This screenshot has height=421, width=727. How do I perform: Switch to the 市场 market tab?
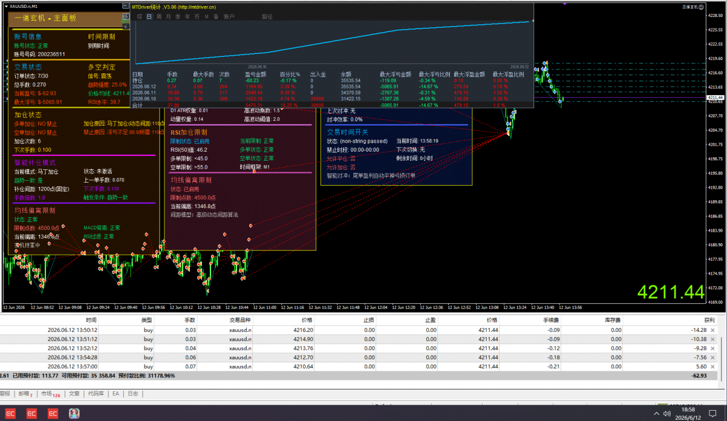coord(50,394)
